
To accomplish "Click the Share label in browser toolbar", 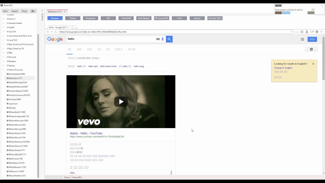I will pyautogui.click(x=297, y=32).
